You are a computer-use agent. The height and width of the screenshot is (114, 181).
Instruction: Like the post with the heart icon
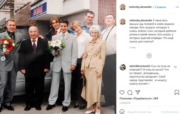tap(122, 93)
